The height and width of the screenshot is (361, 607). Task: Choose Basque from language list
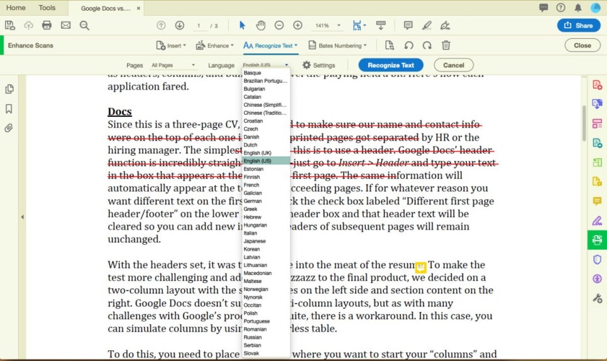click(x=266, y=73)
